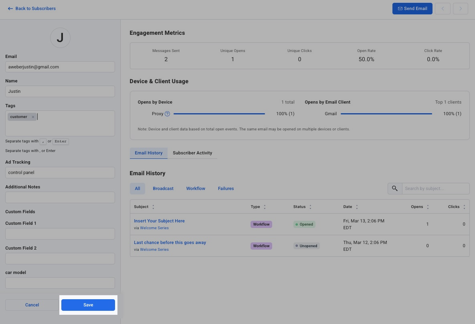Sort email history by Clicks column
This screenshot has height=324, width=475.
pyautogui.click(x=464, y=207)
